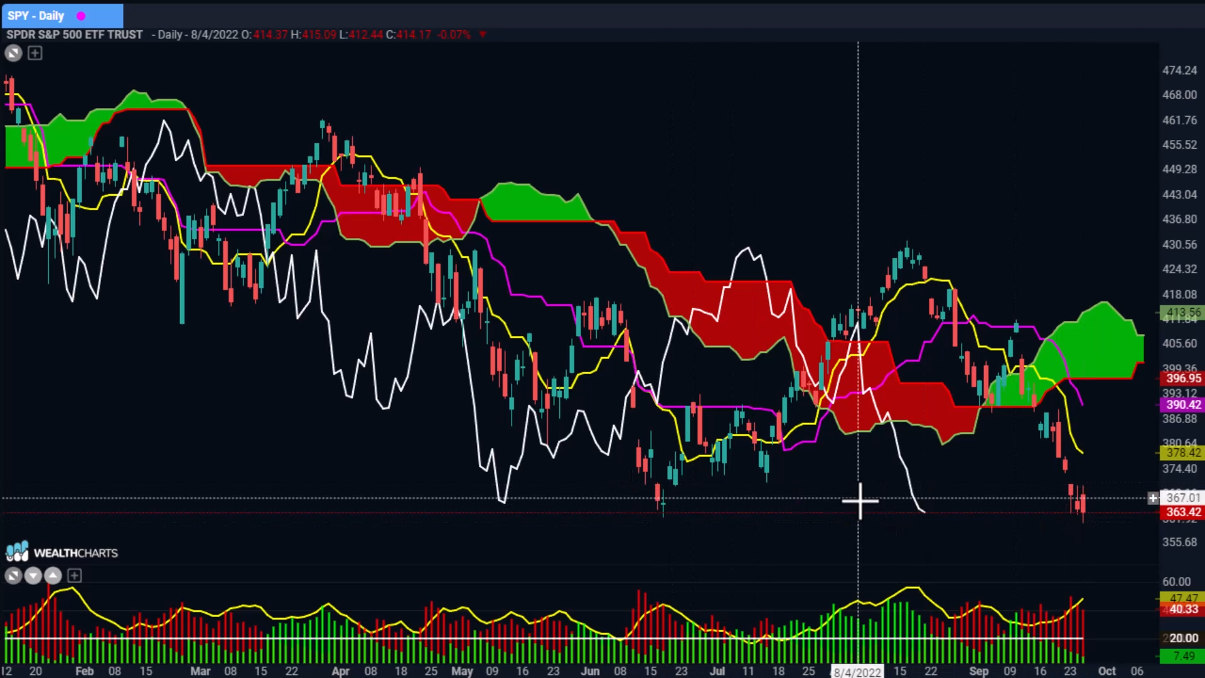Screen dimensions: 1205x678
Task: Click the 430.56 price axis value
Action: [1180, 244]
